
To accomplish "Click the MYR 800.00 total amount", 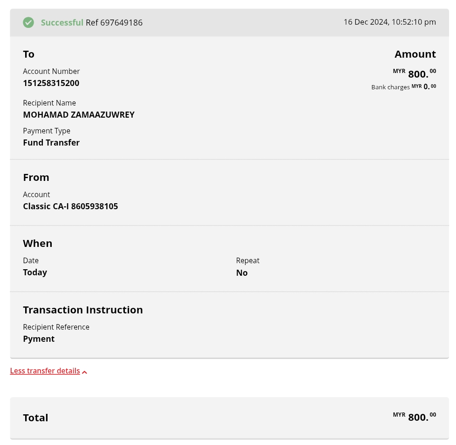I will click(x=415, y=417).
